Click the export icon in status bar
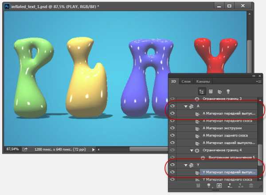The image size is (266, 195). [x=25, y=149]
